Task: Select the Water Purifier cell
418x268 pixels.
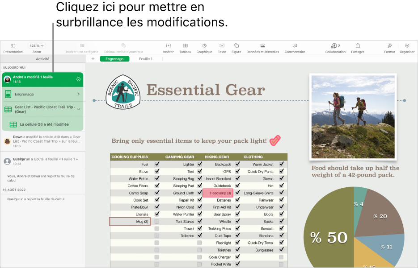Action: (x=183, y=214)
